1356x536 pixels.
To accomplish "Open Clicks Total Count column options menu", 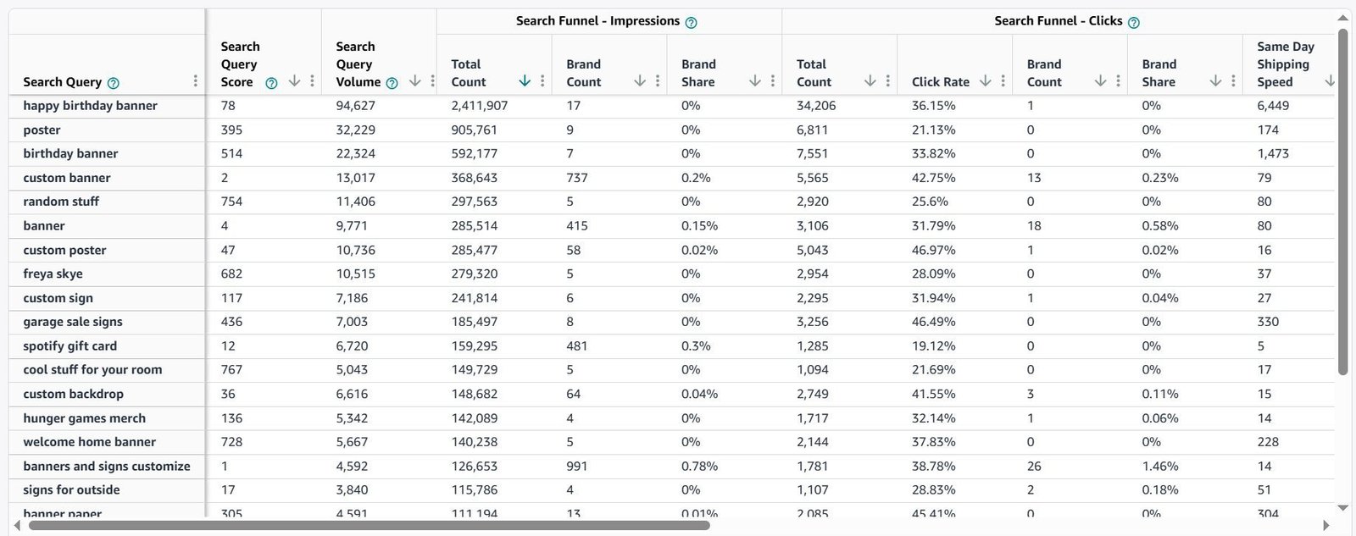I will pyautogui.click(x=887, y=81).
